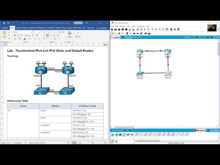Toggle strikethrough formatting in Word
This screenshot has width=220, height=165.
coord(26,35)
